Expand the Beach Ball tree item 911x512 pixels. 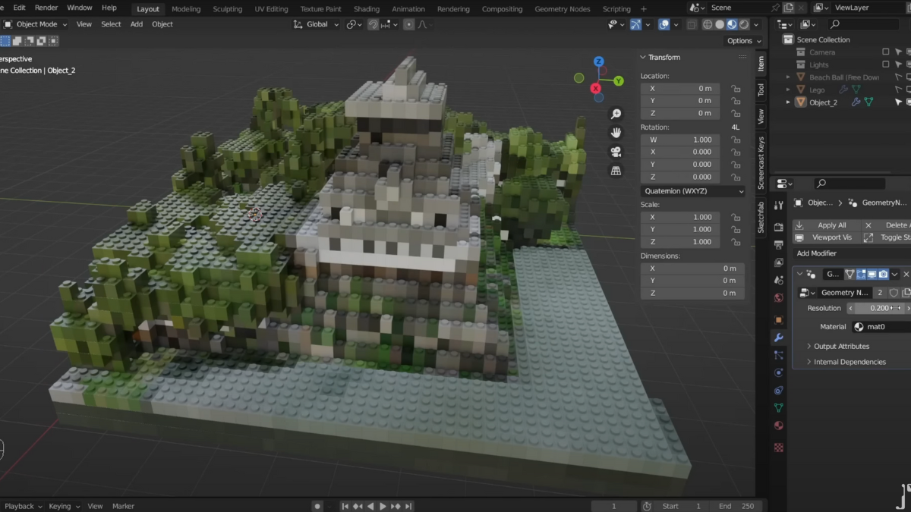788,77
